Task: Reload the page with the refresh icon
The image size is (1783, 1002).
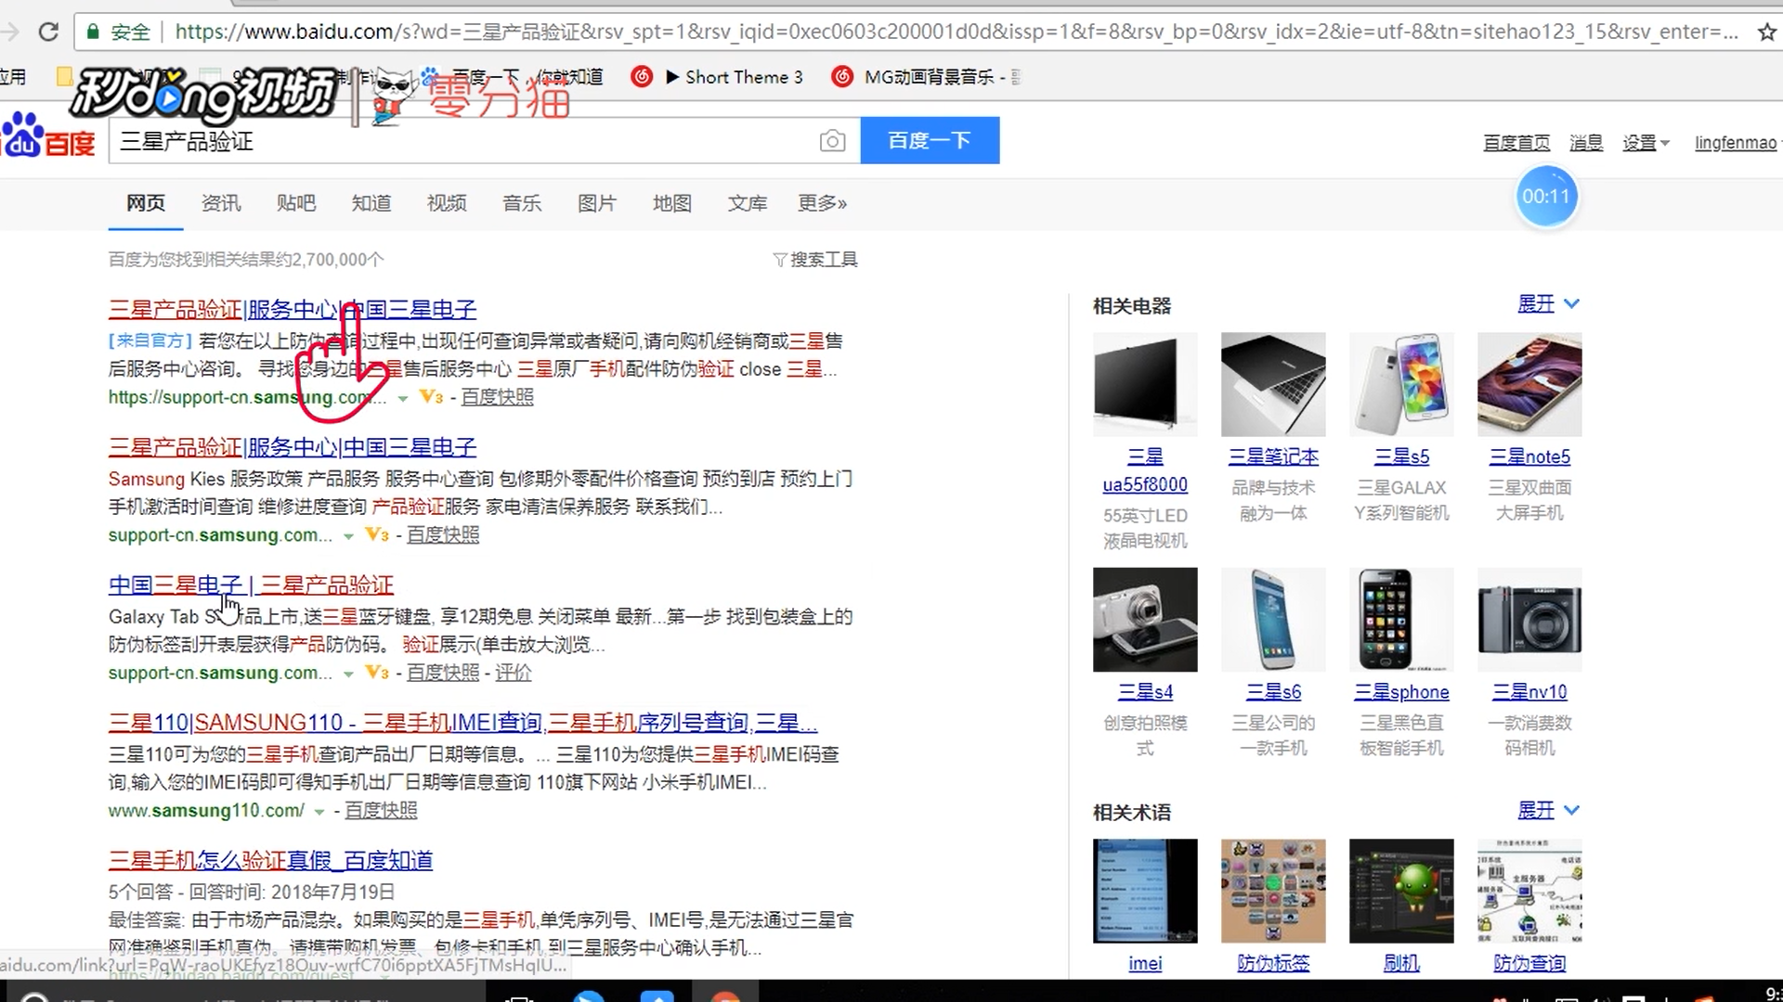Action: click(48, 32)
